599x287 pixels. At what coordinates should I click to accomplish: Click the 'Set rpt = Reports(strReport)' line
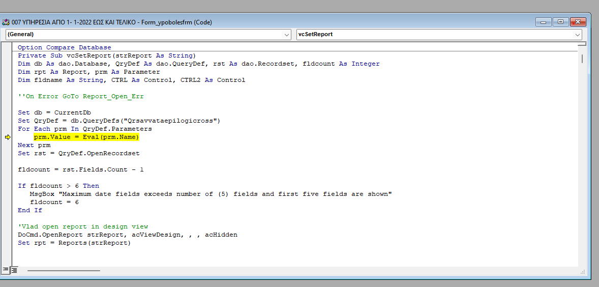click(74, 243)
